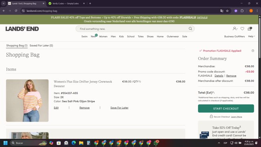Open the Men menu
The height and width of the screenshot is (147, 261).
point(113,36)
